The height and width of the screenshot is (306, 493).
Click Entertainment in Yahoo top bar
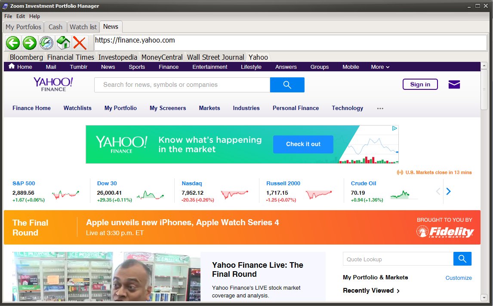tap(210, 67)
